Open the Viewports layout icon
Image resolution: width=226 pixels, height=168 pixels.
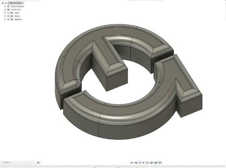(160, 162)
